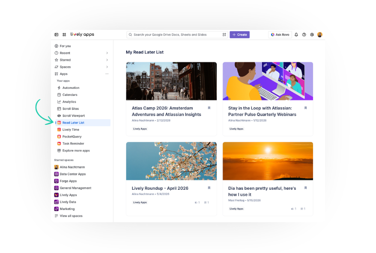Open the cherry blossom photo thumbnail

(x=171, y=161)
